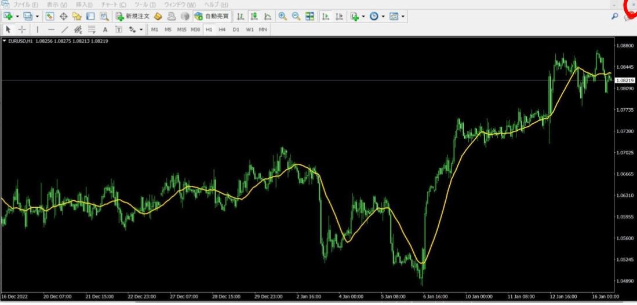Open the Market Watch window icon
The width and height of the screenshot is (637, 305).
tap(50, 16)
